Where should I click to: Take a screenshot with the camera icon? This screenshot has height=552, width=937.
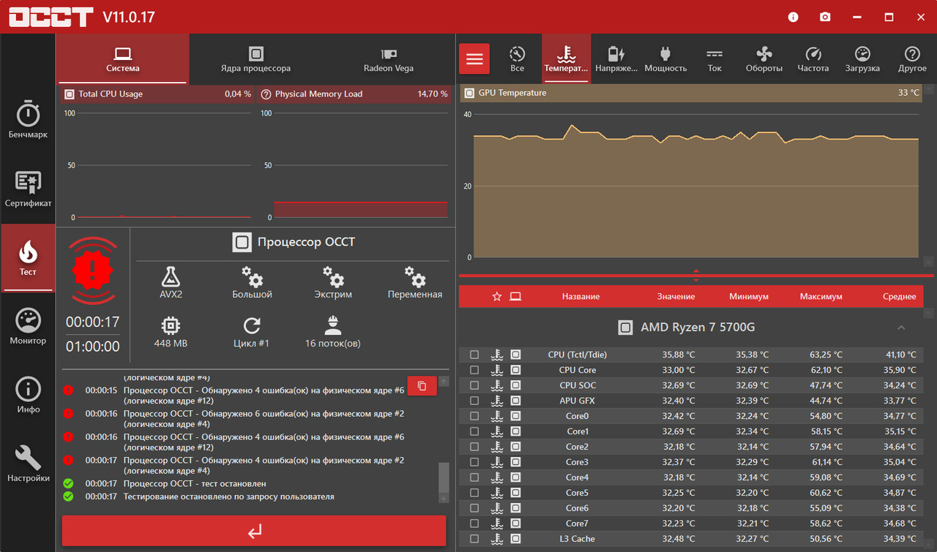click(x=825, y=17)
